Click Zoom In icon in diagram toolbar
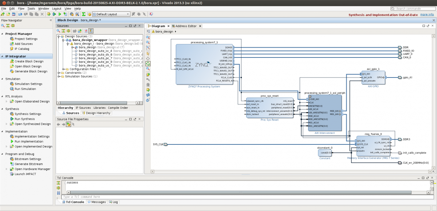Image resolution: width=437 pixels, height=211 pixels. pyautogui.click(x=148, y=37)
